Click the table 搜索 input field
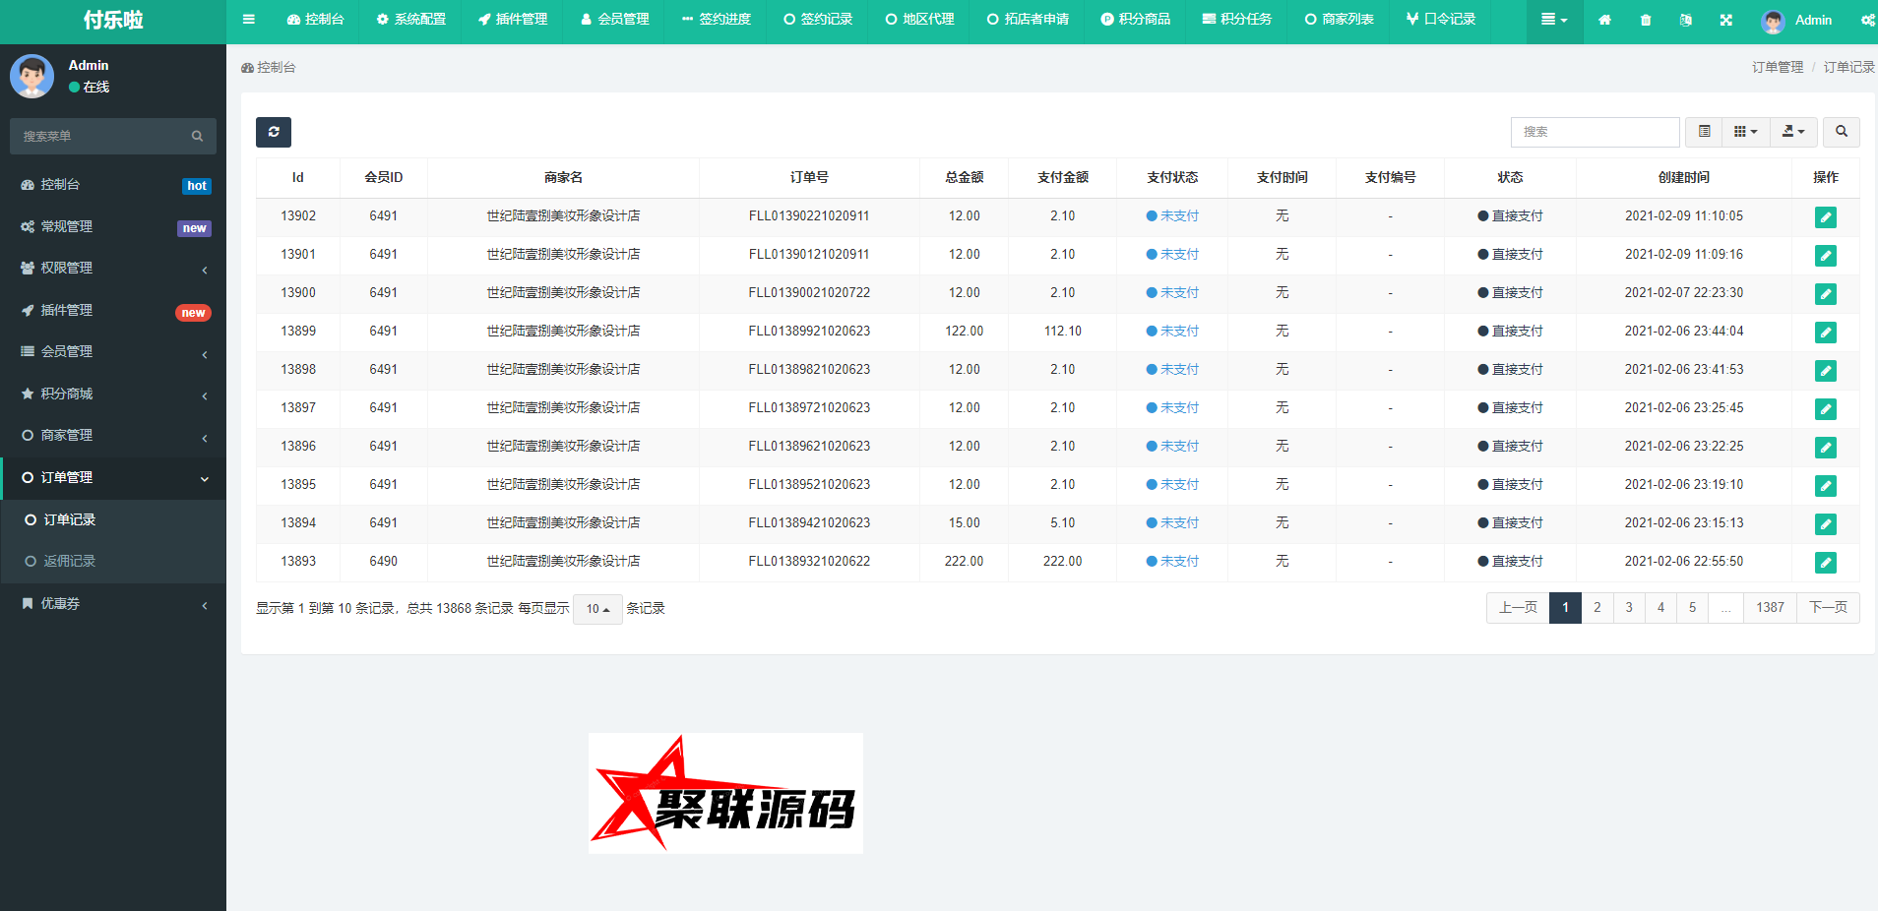 (1595, 132)
